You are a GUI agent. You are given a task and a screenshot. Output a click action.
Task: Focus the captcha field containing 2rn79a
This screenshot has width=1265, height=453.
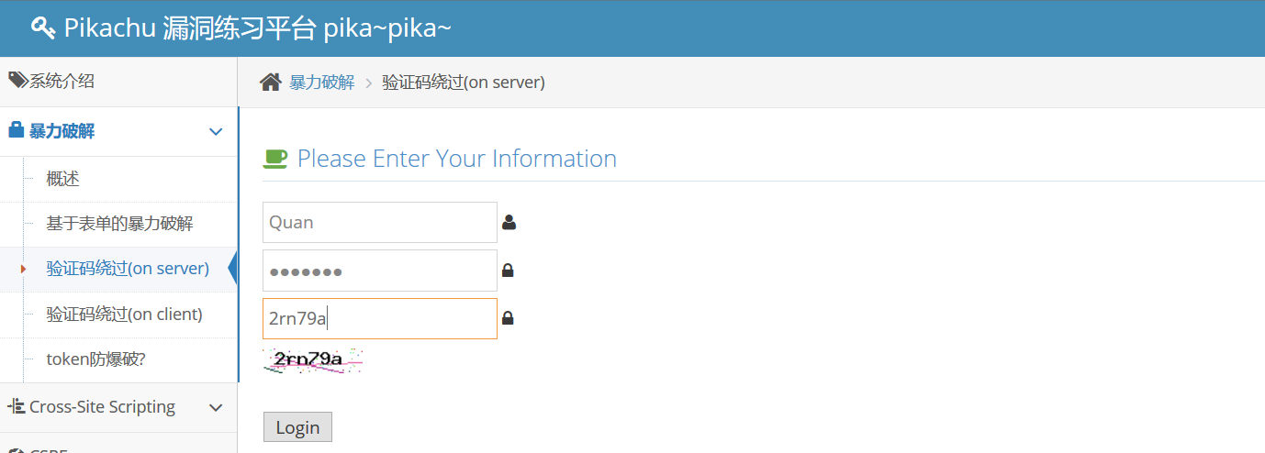(x=380, y=318)
